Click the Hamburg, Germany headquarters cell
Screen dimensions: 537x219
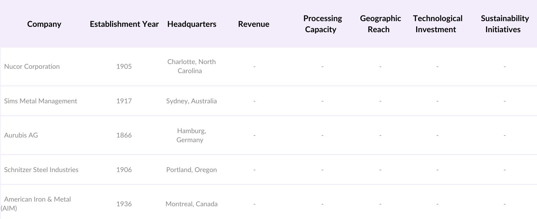[191, 135]
